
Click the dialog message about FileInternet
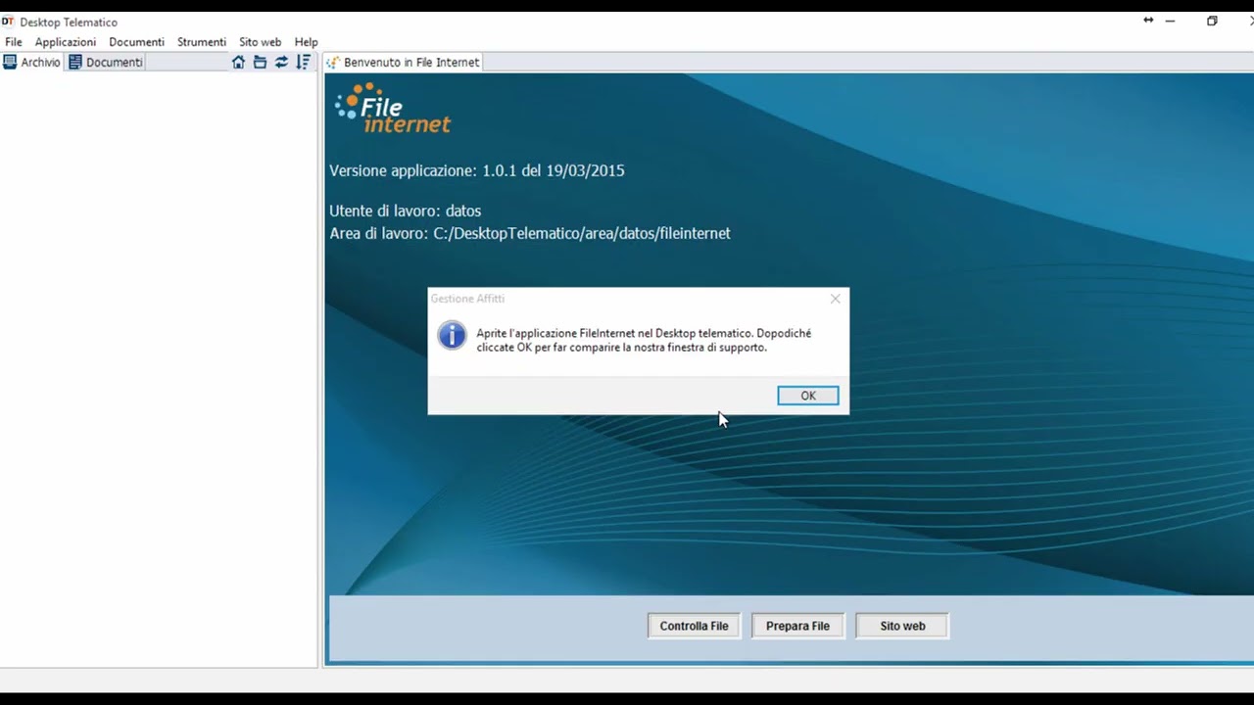tap(644, 340)
